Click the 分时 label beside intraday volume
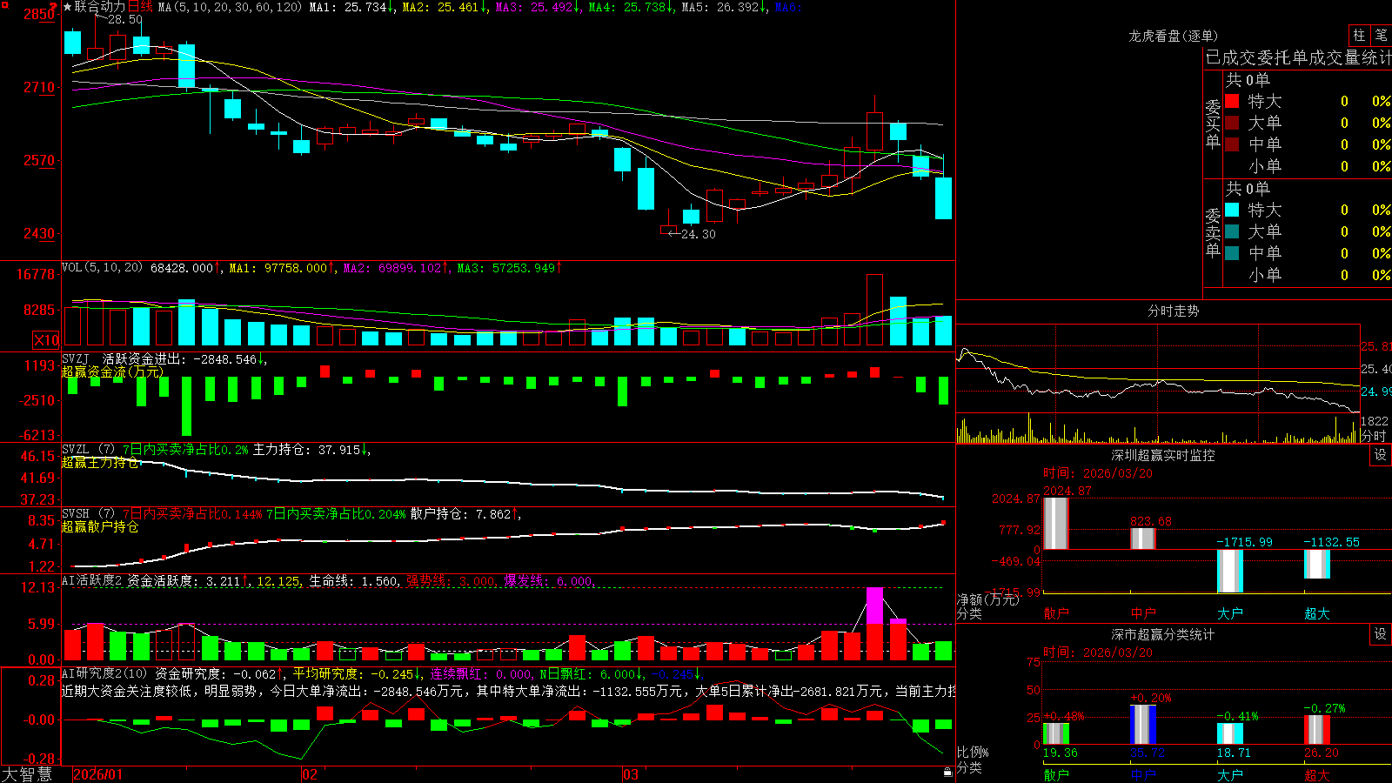Image resolution: width=1392 pixels, height=783 pixels. pyautogui.click(x=1374, y=435)
